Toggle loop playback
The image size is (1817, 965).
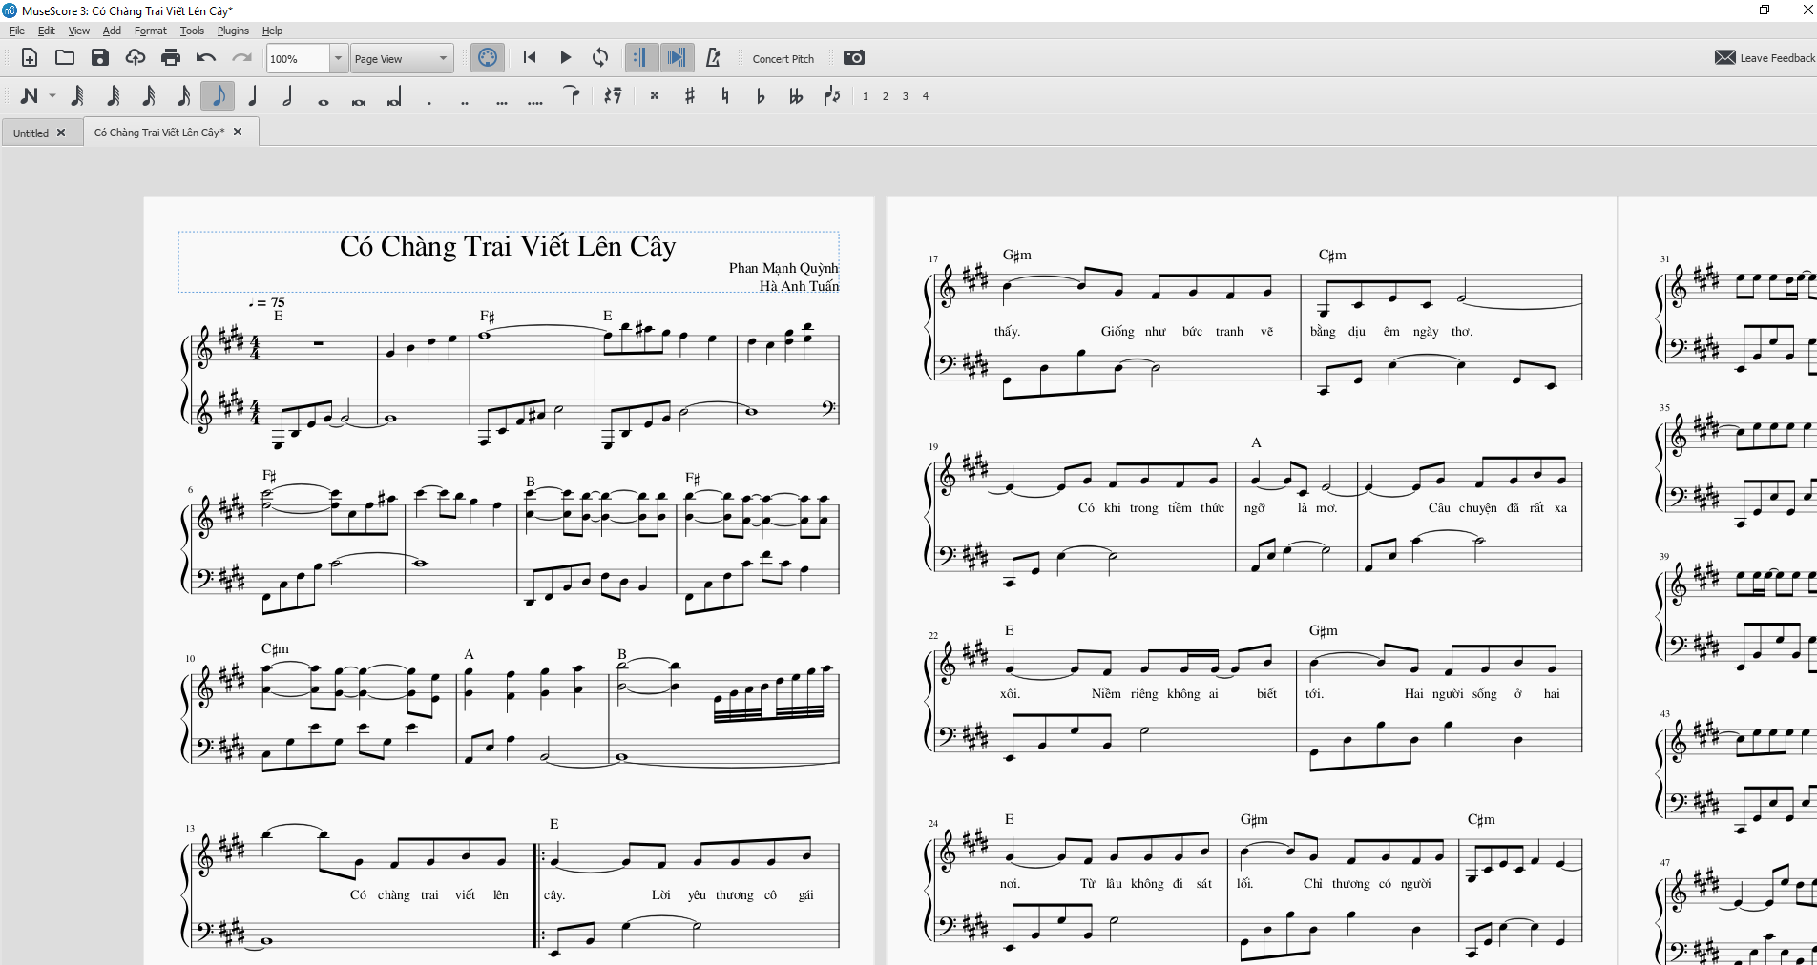pos(600,58)
